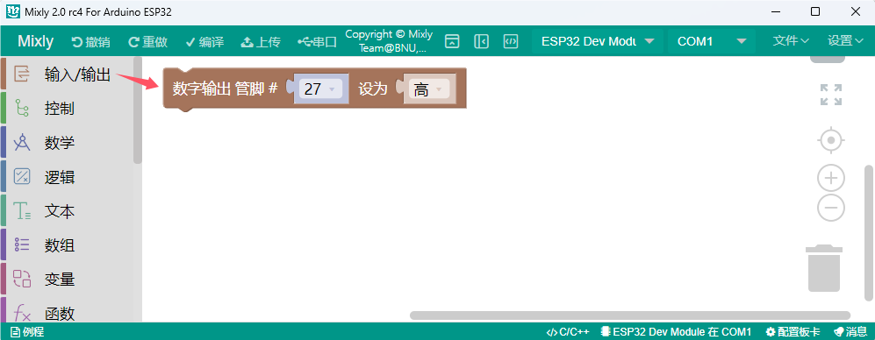Select the 控制 category
This screenshot has height=340, width=875.
point(67,109)
